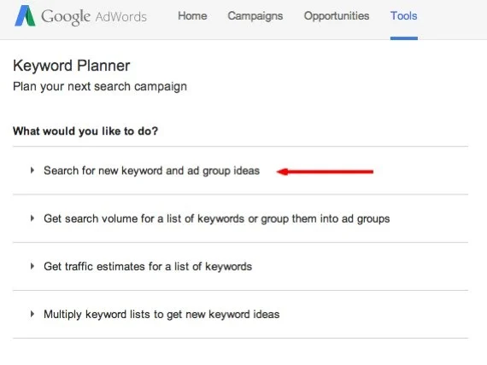Switch to the Opportunities tab
This screenshot has width=487, height=365.
337,16
